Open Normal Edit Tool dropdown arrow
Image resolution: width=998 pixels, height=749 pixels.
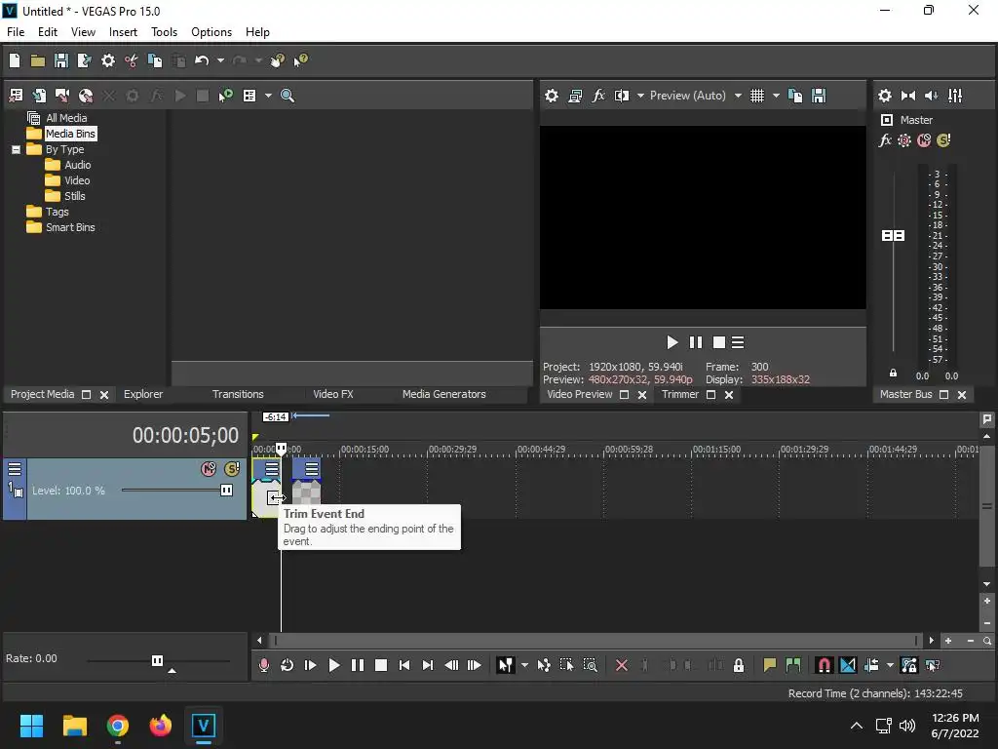(x=524, y=665)
